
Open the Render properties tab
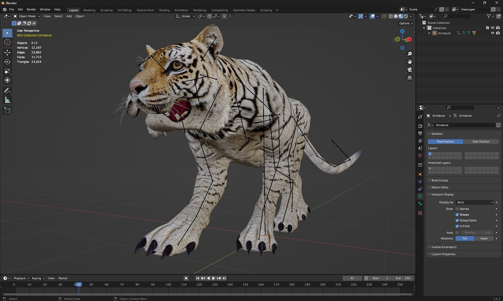420,126
